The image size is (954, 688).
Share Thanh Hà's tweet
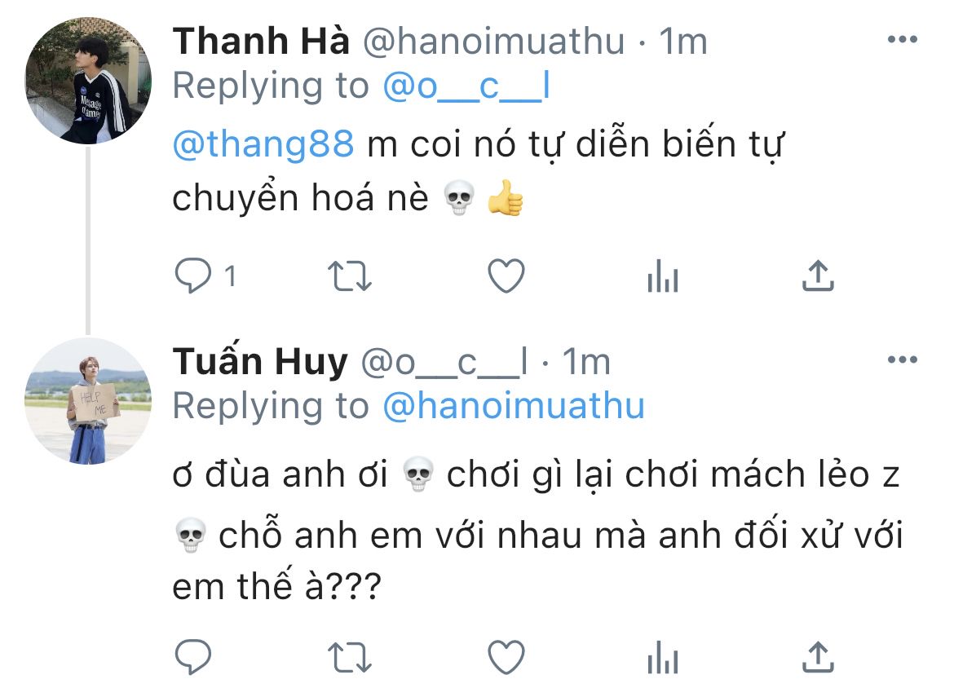(818, 278)
